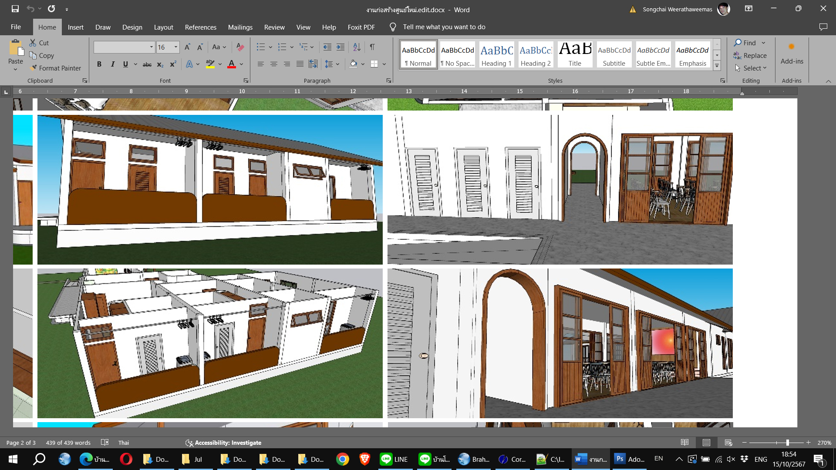Expand the Styles gallery more arrow
Screen dimensions: 836x470
[x=717, y=66]
